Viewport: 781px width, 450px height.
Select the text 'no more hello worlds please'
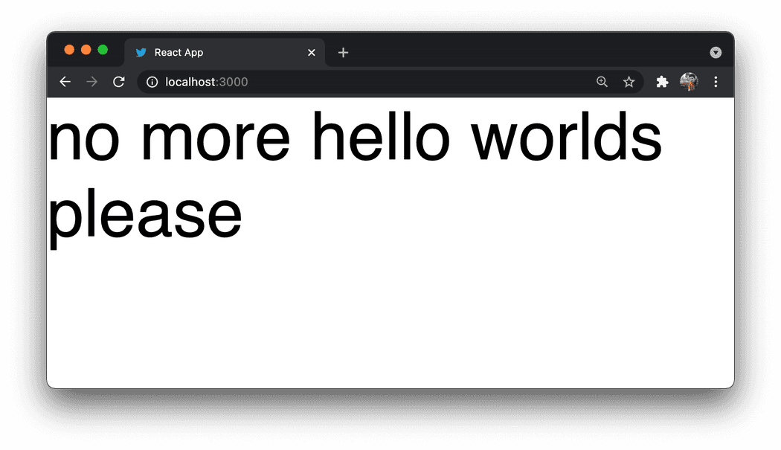[355, 176]
